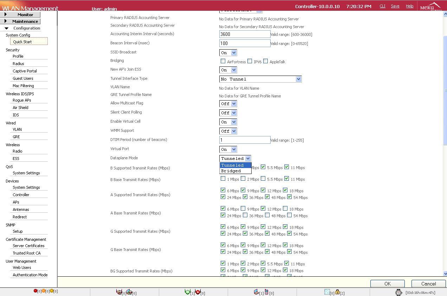Click the phone station status icon

click(267, 292)
